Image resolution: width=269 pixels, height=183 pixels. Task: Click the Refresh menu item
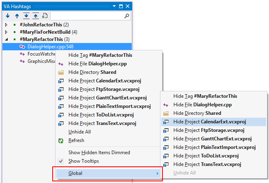click(76, 140)
